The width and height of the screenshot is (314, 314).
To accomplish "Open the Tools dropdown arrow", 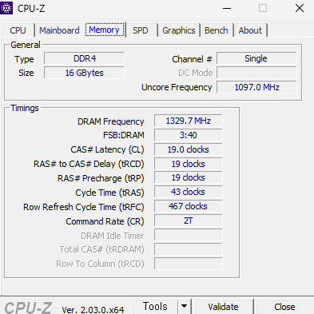I will click(x=184, y=306).
